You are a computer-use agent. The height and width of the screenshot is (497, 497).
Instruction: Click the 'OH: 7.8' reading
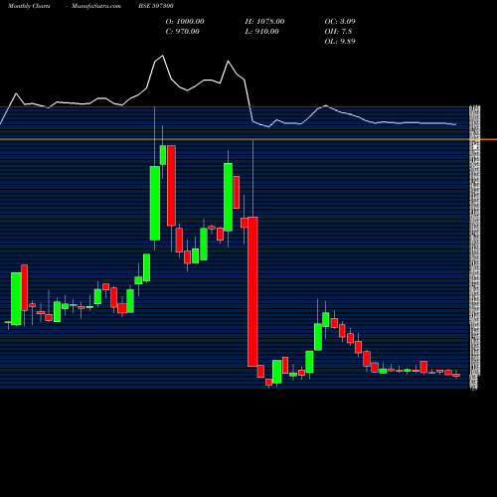[338, 32]
